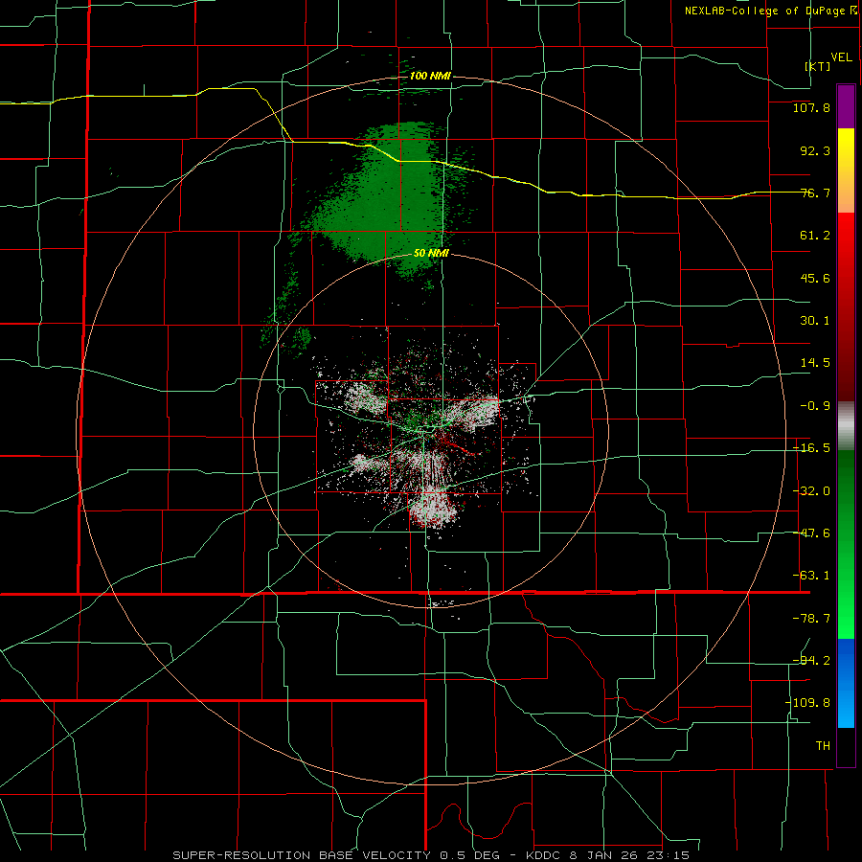The image size is (862, 862).
Task: Click the 92.3 legend value
Action: pos(815,150)
